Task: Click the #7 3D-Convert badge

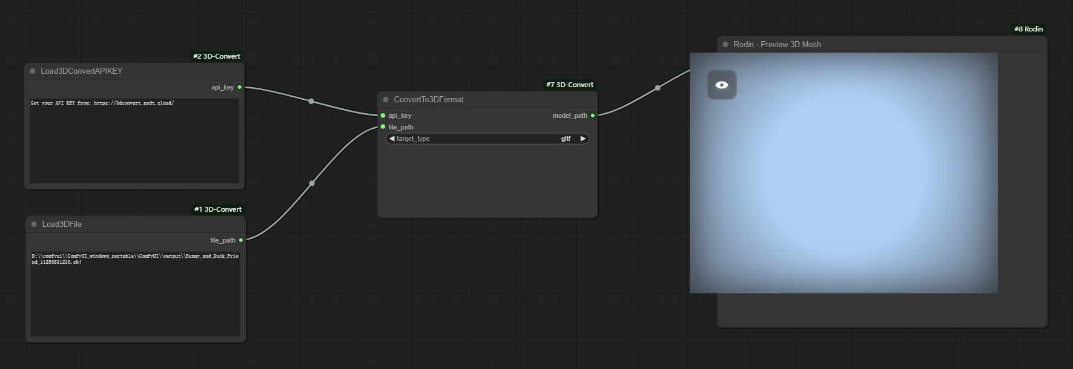Action: click(x=570, y=85)
